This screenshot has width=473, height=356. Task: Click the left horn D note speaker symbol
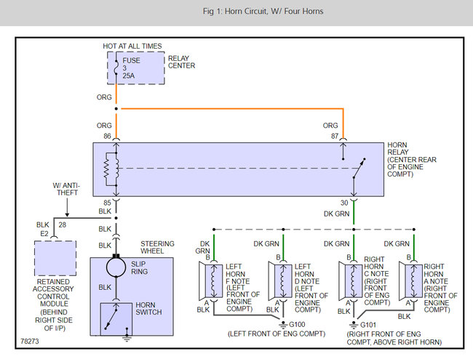[x=280, y=280]
